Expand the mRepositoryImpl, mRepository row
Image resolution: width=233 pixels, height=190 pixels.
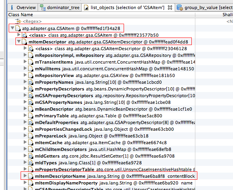[25, 55]
